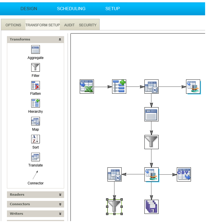Click the CSV writer node on canvas
Screen dimensions: 208x224
[184, 174]
